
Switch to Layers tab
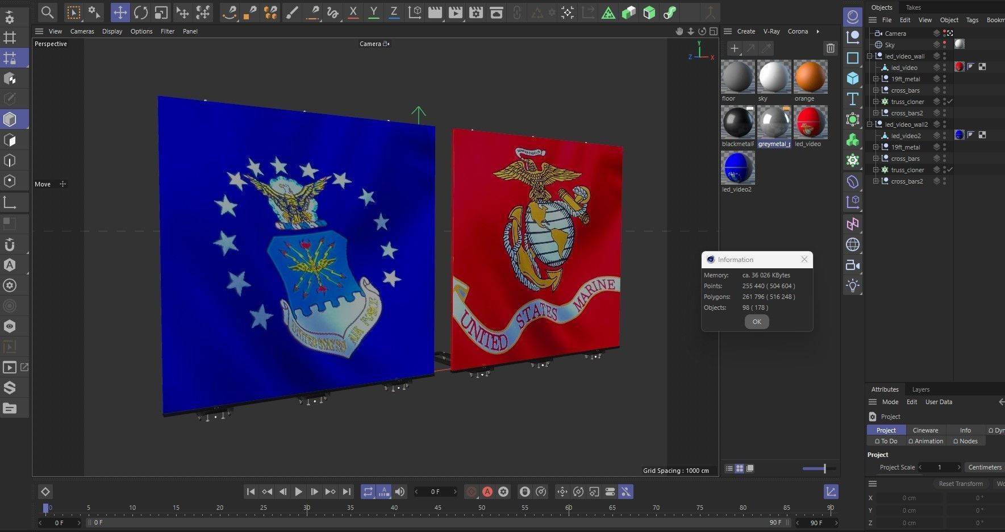tap(921, 389)
